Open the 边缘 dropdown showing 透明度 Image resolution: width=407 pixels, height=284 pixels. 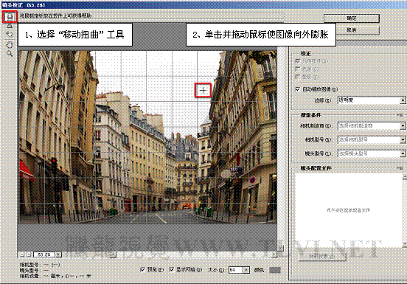[372, 100]
